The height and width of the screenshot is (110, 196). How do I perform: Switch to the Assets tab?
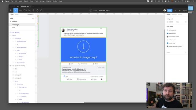[17, 15]
